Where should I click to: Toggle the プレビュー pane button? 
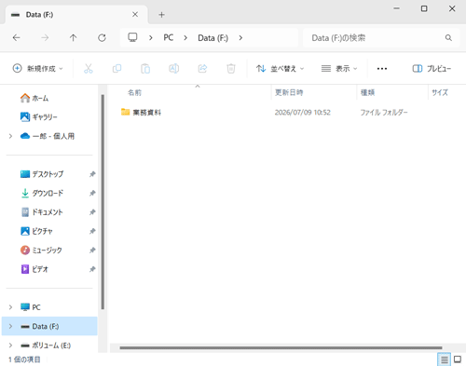(432, 69)
